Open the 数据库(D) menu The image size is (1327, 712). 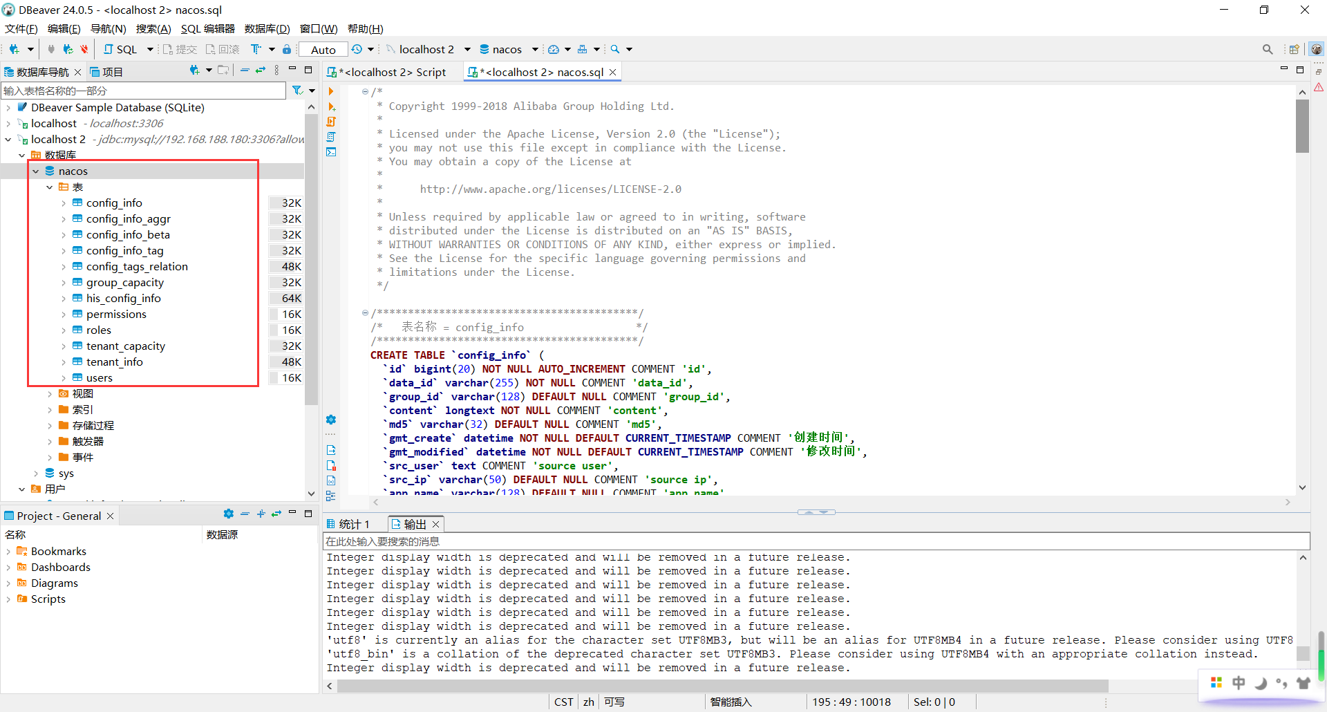[267, 28]
